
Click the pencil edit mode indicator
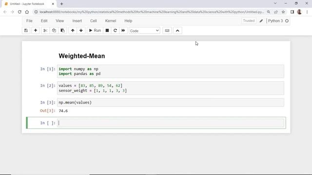(261, 21)
